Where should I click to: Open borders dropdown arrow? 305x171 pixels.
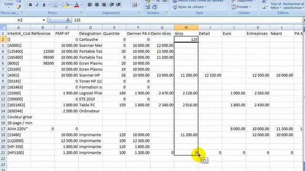tap(60, 5)
